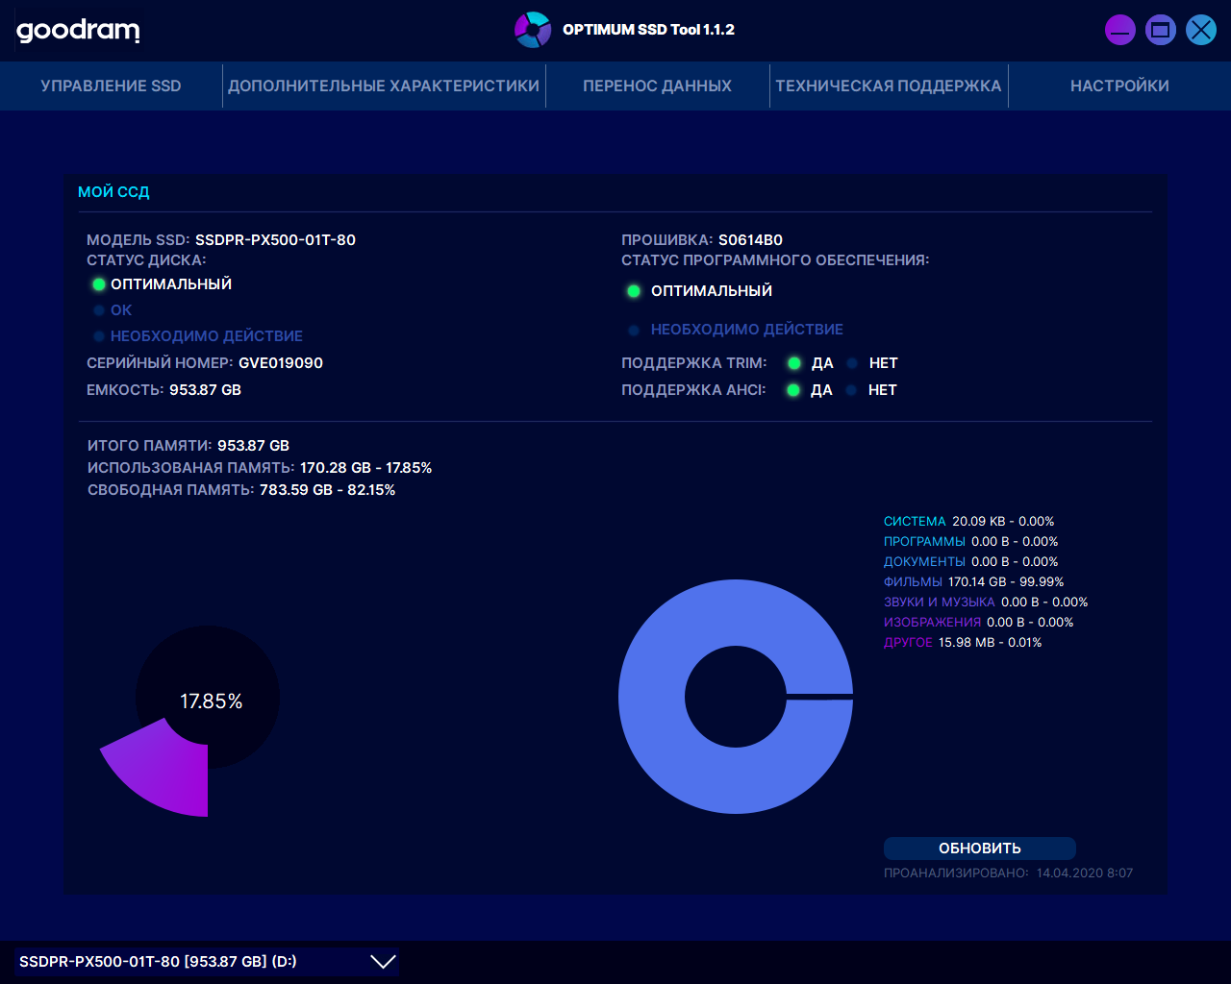1231x984 pixels.
Task: Click the used memory value 170.28 GB - 17.85%
Action: tap(365, 468)
